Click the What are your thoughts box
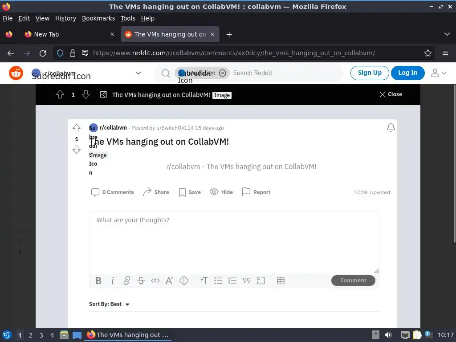This screenshot has width=456, height=342. coord(234,243)
